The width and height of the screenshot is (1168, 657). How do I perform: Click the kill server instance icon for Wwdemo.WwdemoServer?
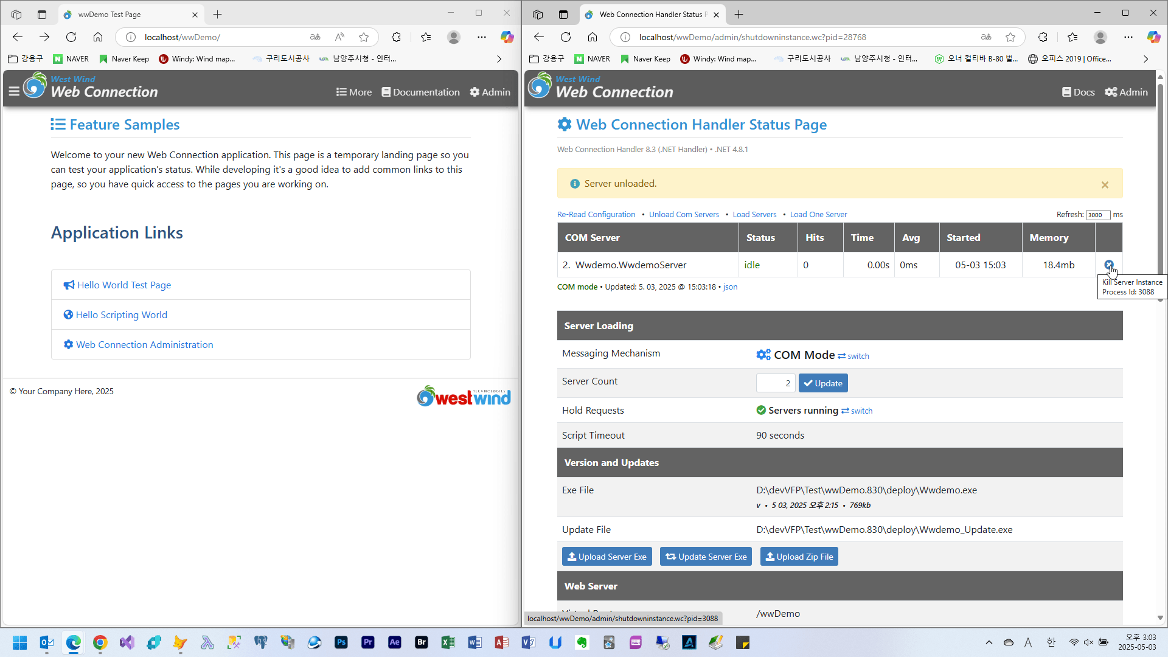point(1108,265)
